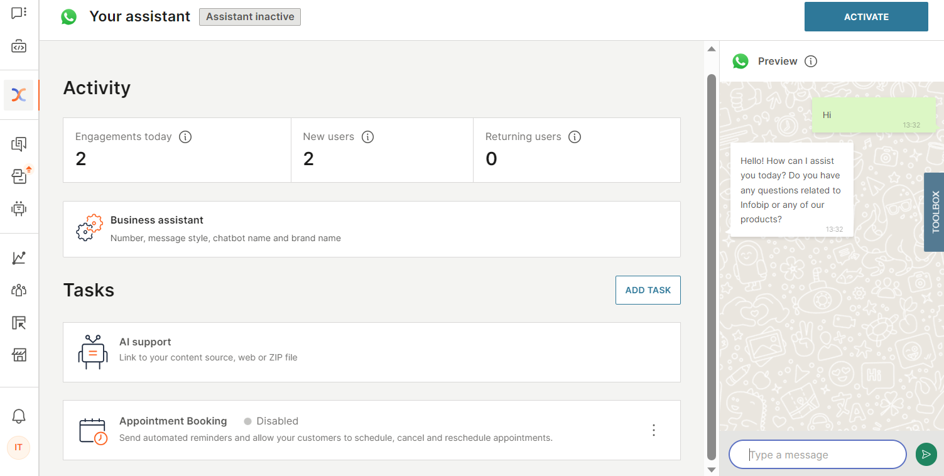Viewport: 944px width, 476px height.
Task: Select the highlighted Exchange sidebar icon
Action: (19, 95)
